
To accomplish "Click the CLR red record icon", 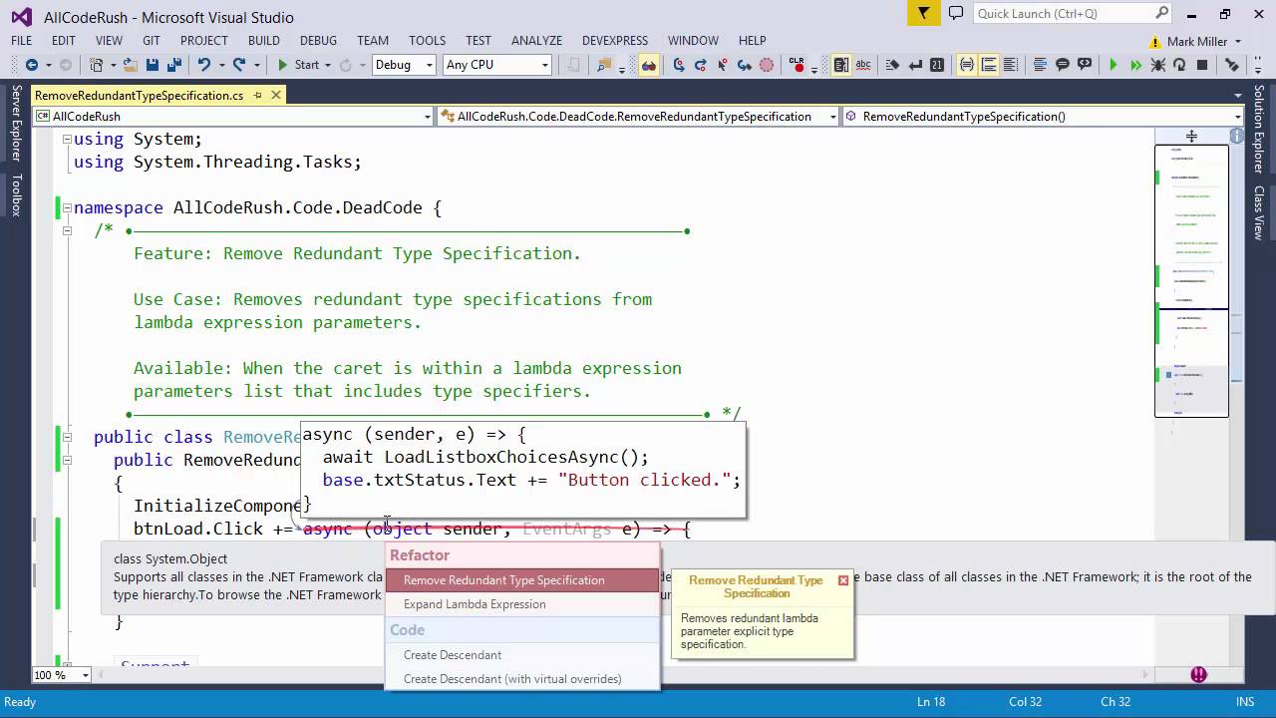I will [797, 65].
